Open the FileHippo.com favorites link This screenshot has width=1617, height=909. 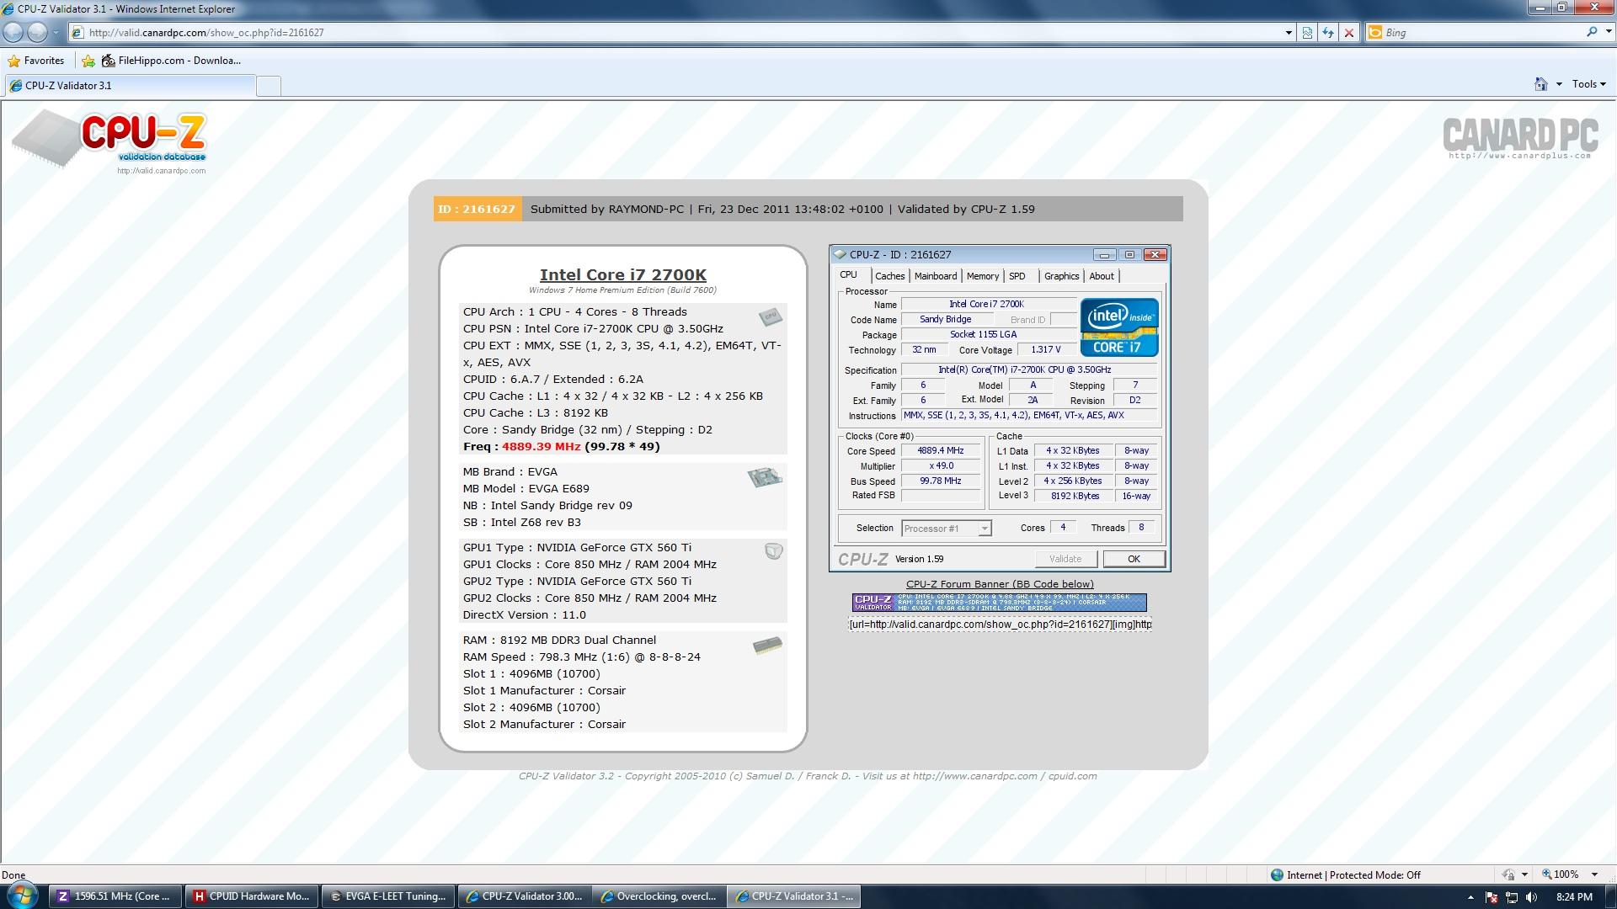coord(171,61)
